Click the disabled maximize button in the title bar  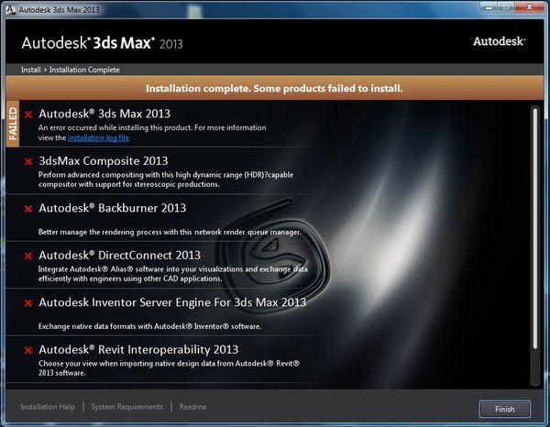506,7
